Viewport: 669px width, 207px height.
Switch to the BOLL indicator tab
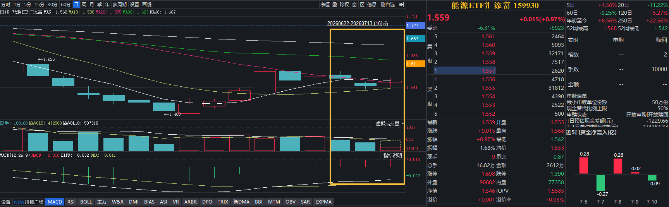pyautogui.click(x=86, y=202)
